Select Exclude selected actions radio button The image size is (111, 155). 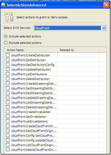[x=6, y=43]
